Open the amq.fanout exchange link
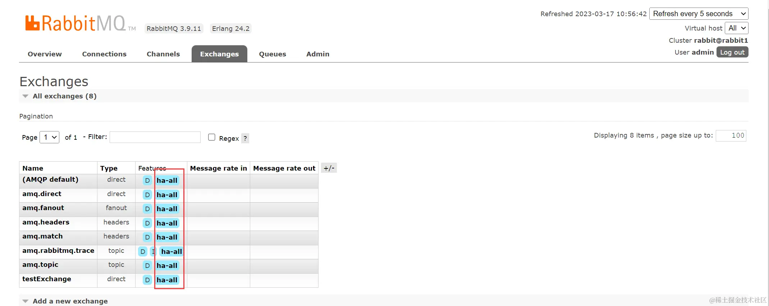 (43, 208)
